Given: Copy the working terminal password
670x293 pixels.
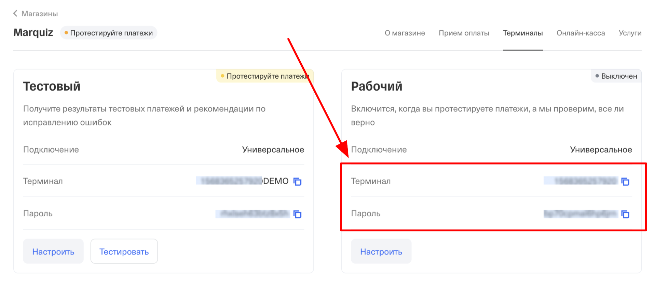Looking at the screenshot, I should 625,214.
